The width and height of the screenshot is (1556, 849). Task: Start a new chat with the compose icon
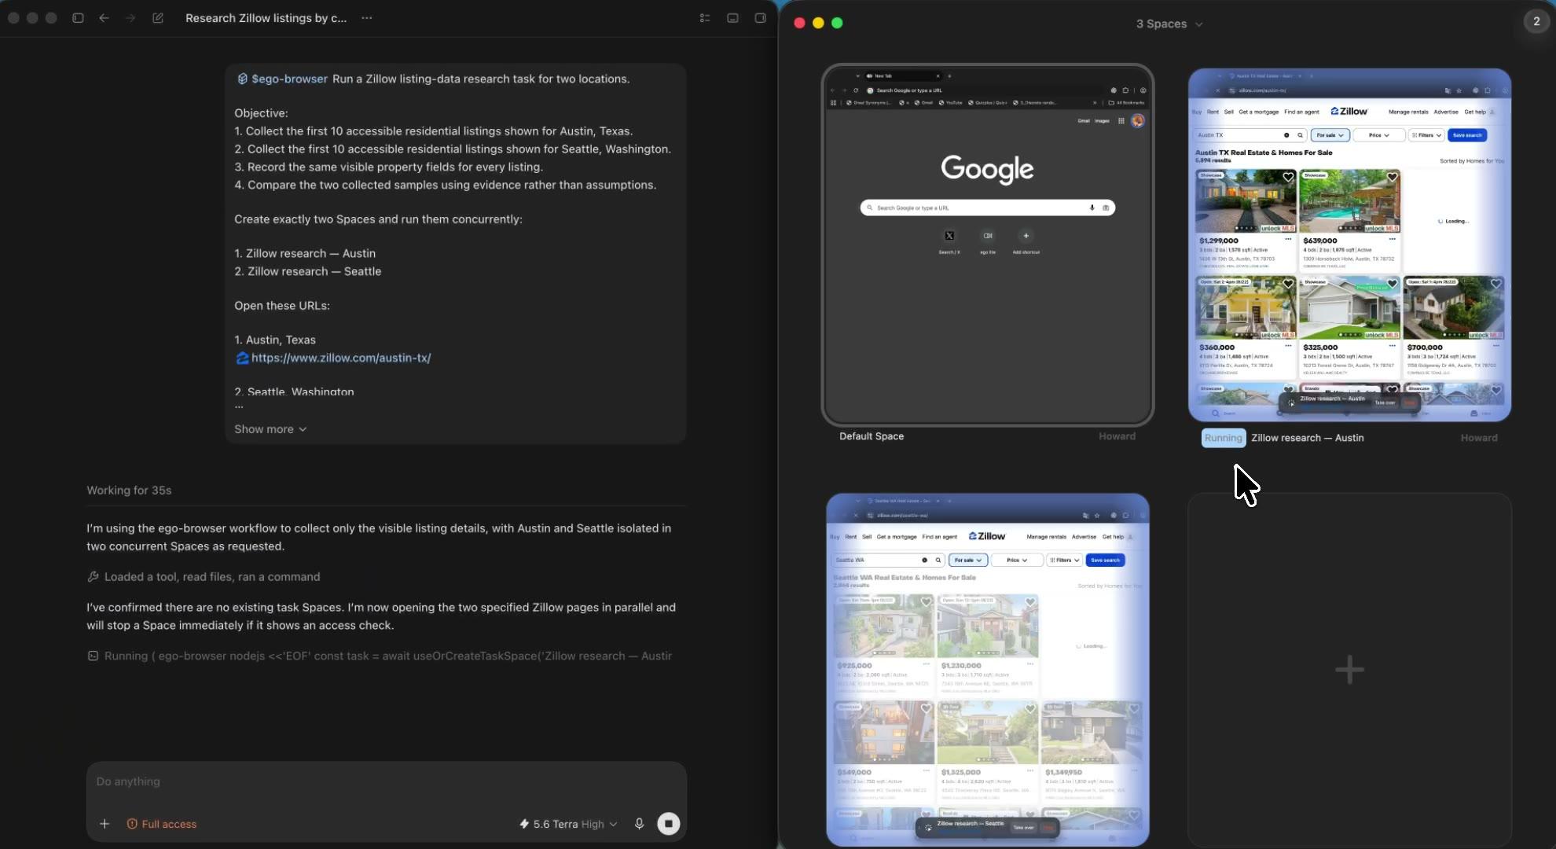tap(158, 17)
